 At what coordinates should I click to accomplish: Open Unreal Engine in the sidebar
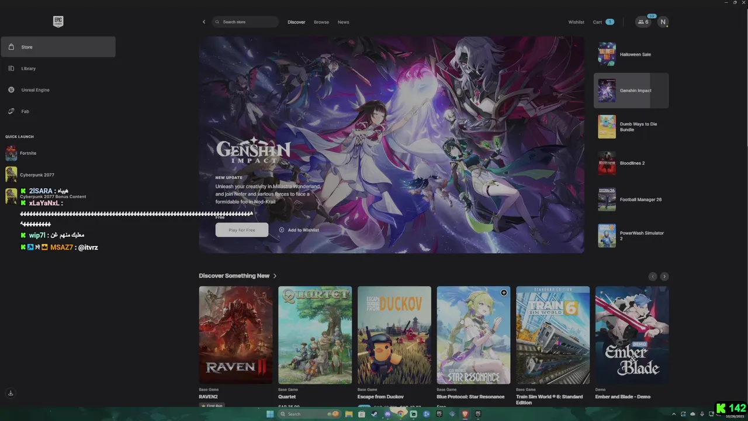tap(58, 90)
